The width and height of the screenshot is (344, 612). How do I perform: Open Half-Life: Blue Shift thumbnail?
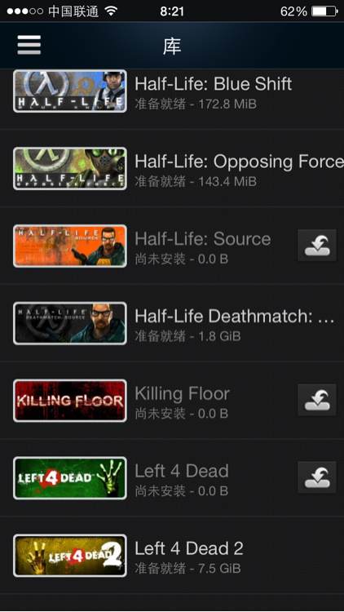[70, 91]
